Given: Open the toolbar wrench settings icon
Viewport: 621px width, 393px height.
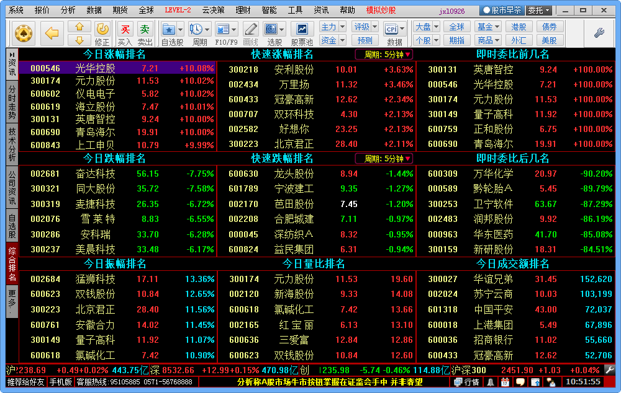Looking at the screenshot, I should point(599,33).
